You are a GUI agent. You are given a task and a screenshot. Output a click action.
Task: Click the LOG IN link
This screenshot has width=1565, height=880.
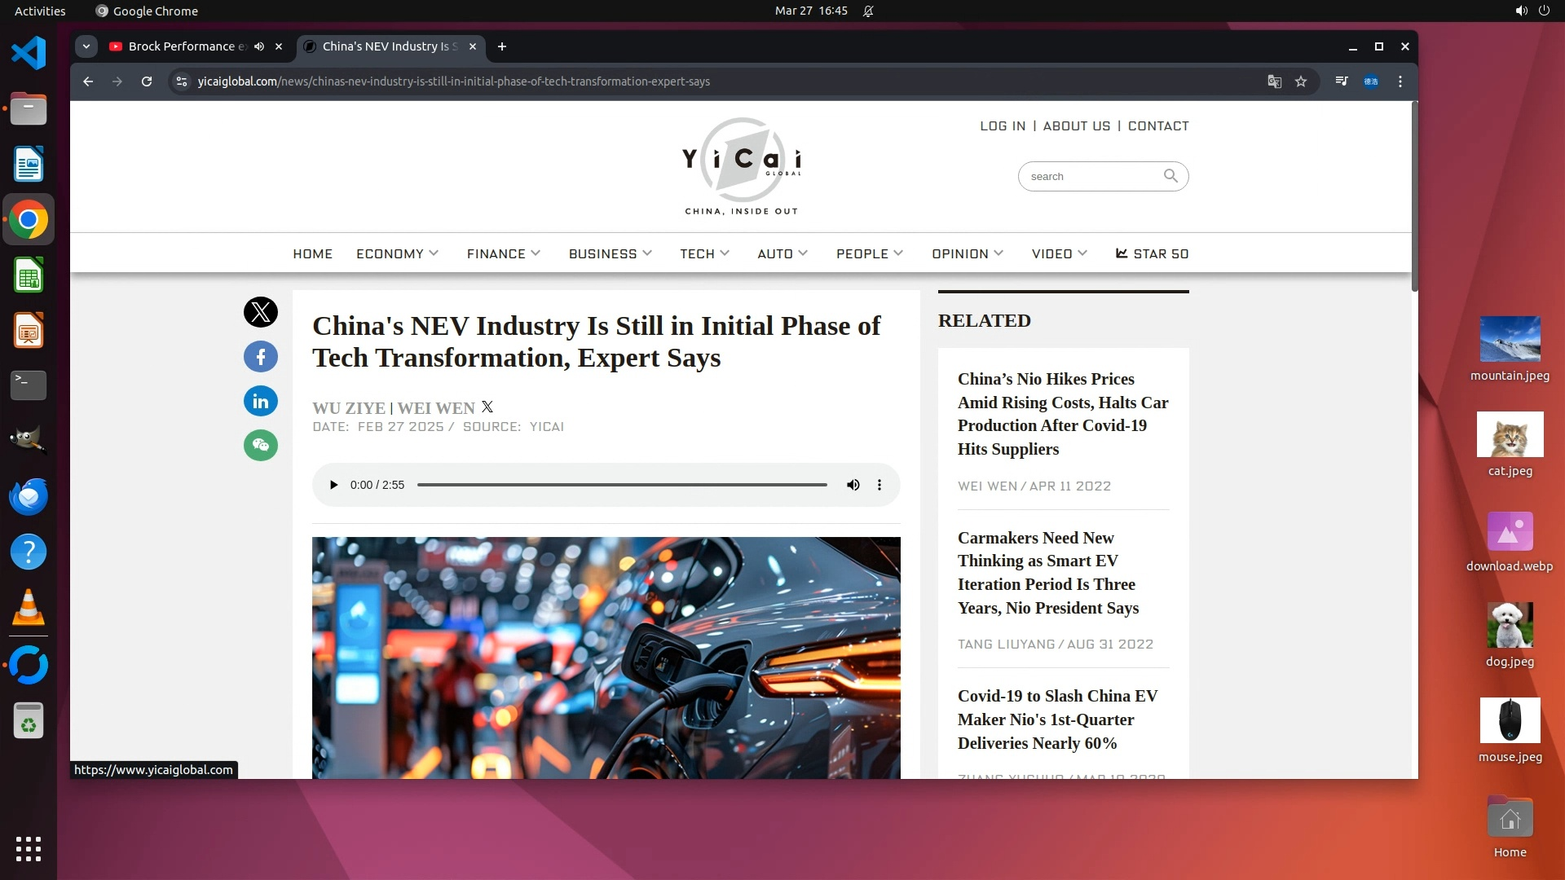(x=1003, y=125)
